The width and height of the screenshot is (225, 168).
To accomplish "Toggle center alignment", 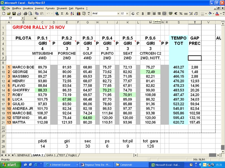I will click(154, 13).
